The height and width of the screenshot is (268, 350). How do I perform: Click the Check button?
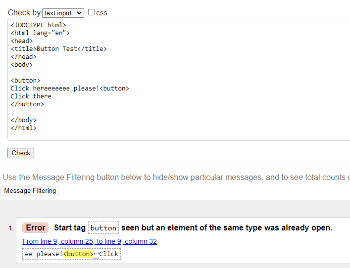tap(21, 153)
